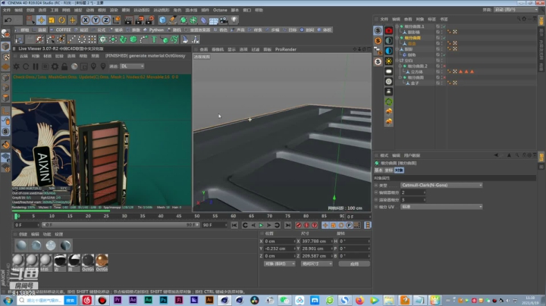This screenshot has height=306, width=546.
Task: Click the Octane daylight sun icon
Action: tap(388, 61)
